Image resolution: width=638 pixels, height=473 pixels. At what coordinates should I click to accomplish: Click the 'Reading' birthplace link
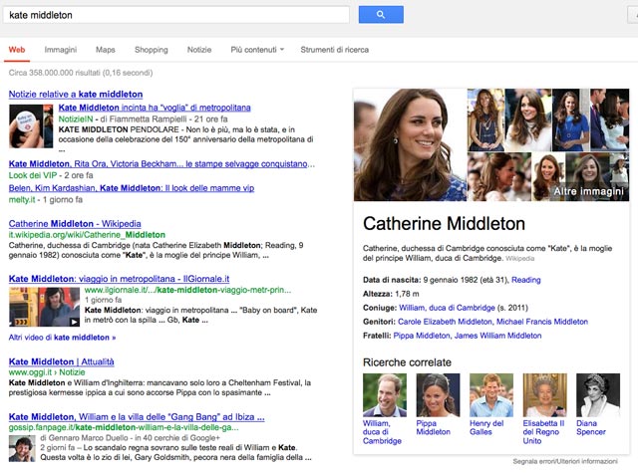(x=526, y=280)
